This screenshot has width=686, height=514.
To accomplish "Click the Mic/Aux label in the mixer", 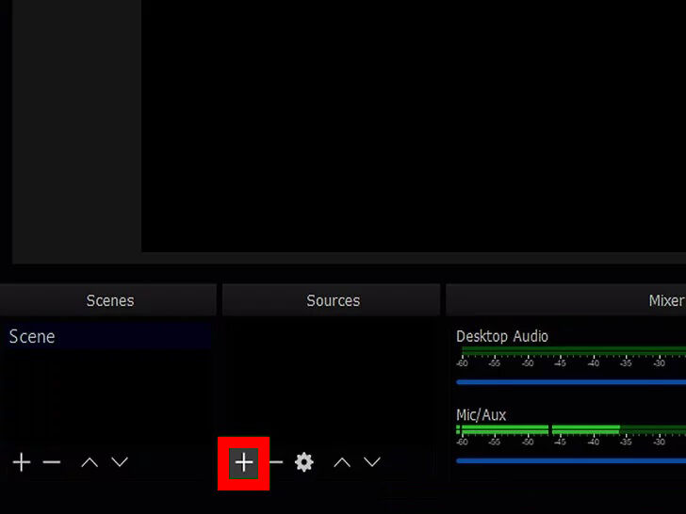I will pos(481,415).
